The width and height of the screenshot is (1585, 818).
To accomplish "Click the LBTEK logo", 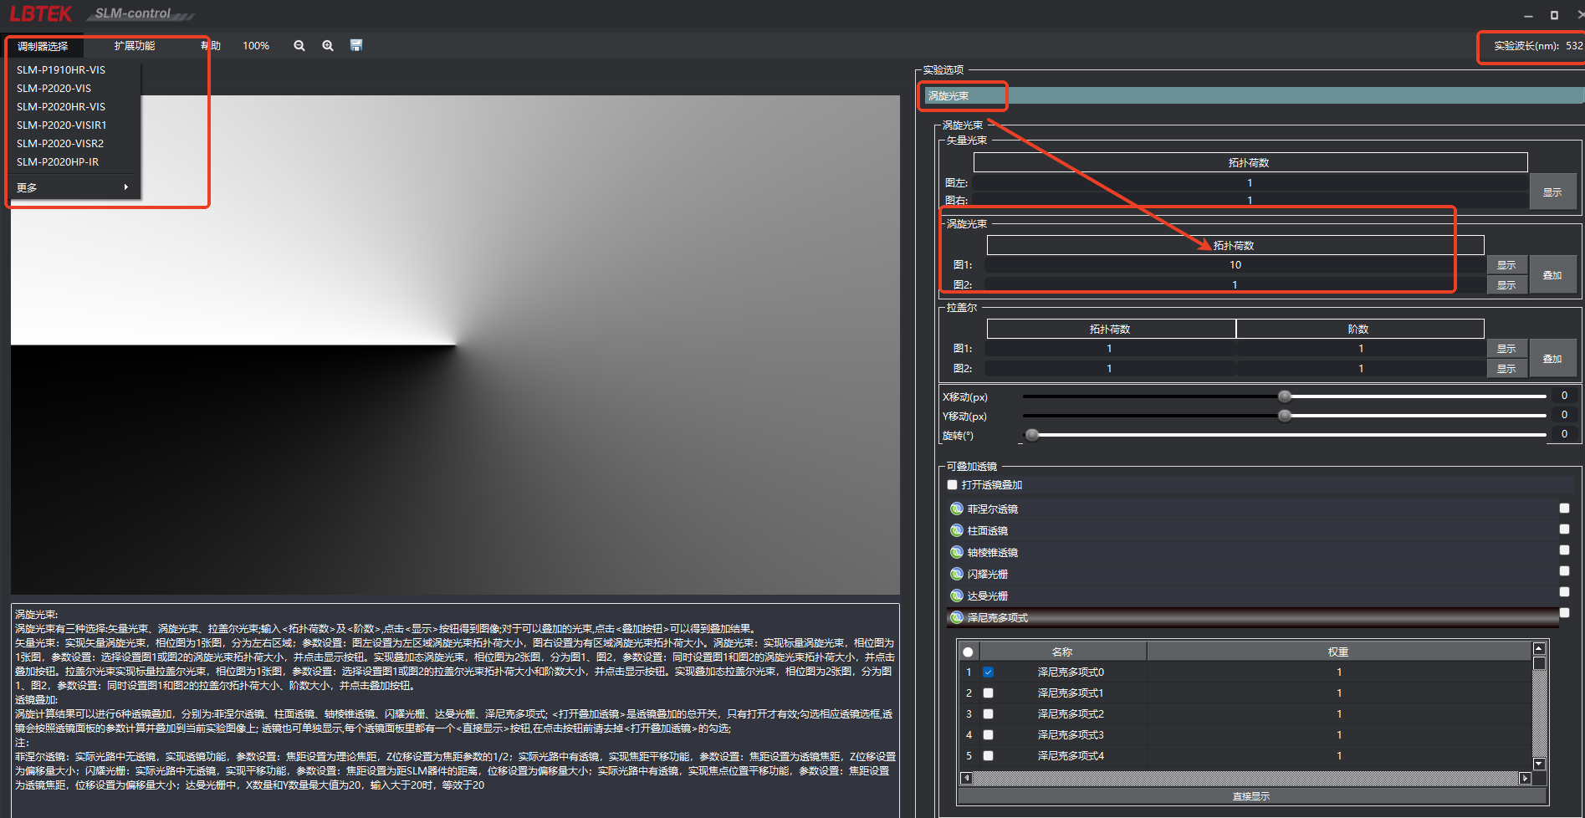I will pos(41,14).
